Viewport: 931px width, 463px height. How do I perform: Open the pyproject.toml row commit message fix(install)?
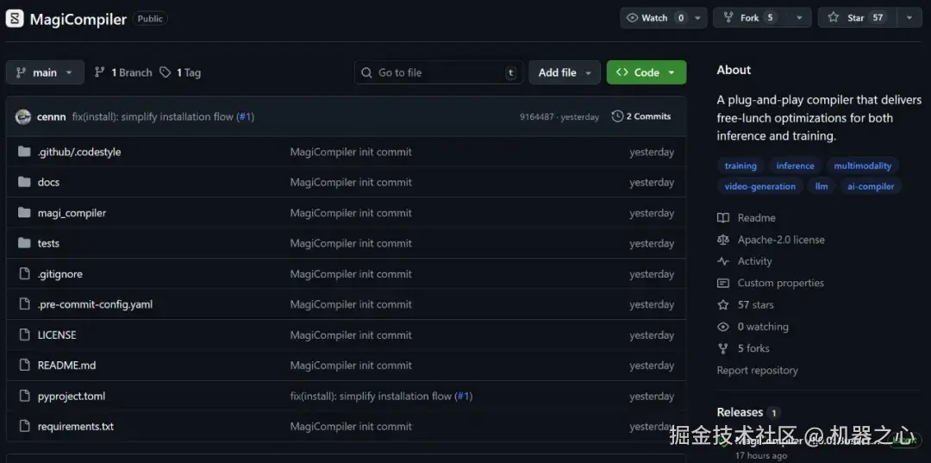[371, 396]
